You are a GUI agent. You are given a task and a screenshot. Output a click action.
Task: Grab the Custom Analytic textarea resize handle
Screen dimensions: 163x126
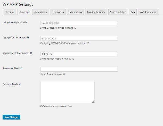coord(93,102)
